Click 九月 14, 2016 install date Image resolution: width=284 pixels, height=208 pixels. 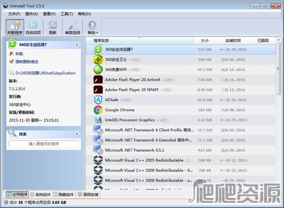click(x=233, y=70)
